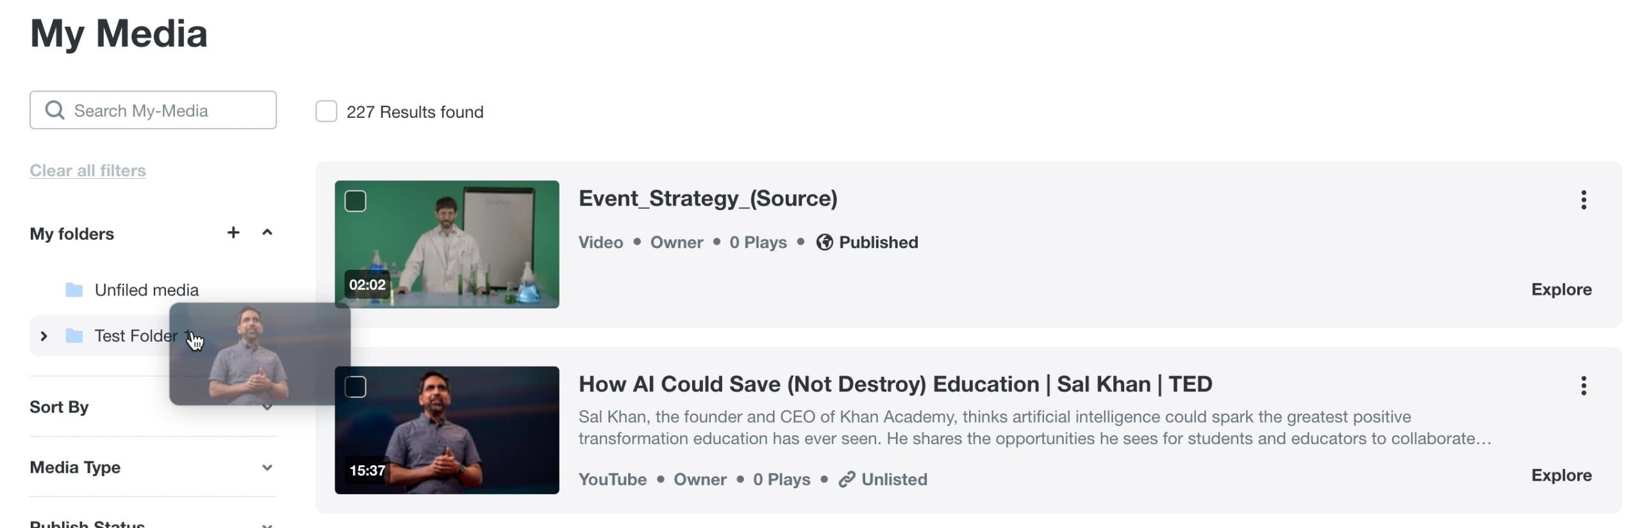This screenshot has width=1651, height=528.
Task: Expand the Media Type filter
Action: 267,468
